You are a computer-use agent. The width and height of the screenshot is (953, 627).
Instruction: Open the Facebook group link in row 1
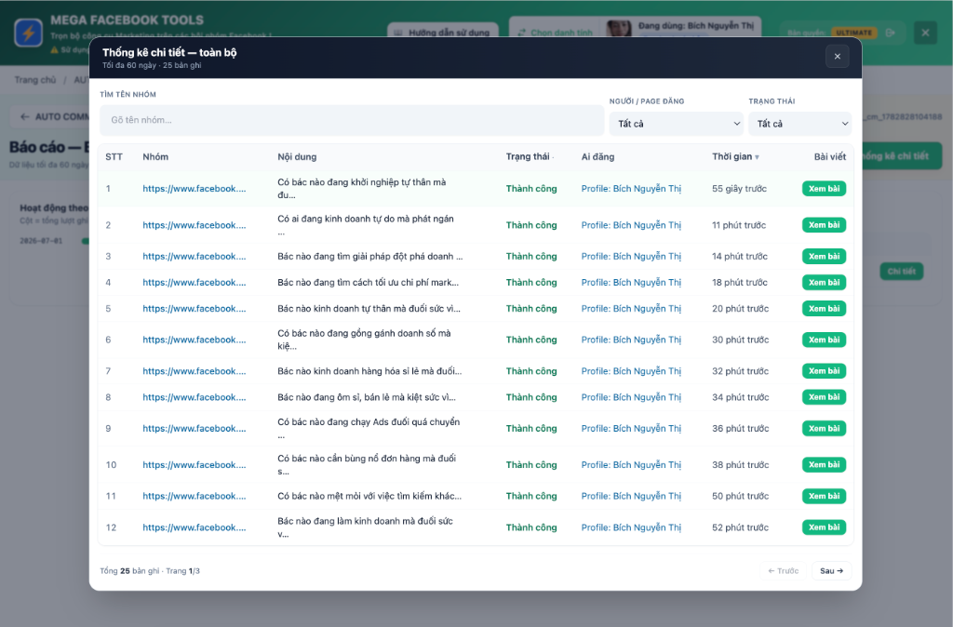coord(195,189)
